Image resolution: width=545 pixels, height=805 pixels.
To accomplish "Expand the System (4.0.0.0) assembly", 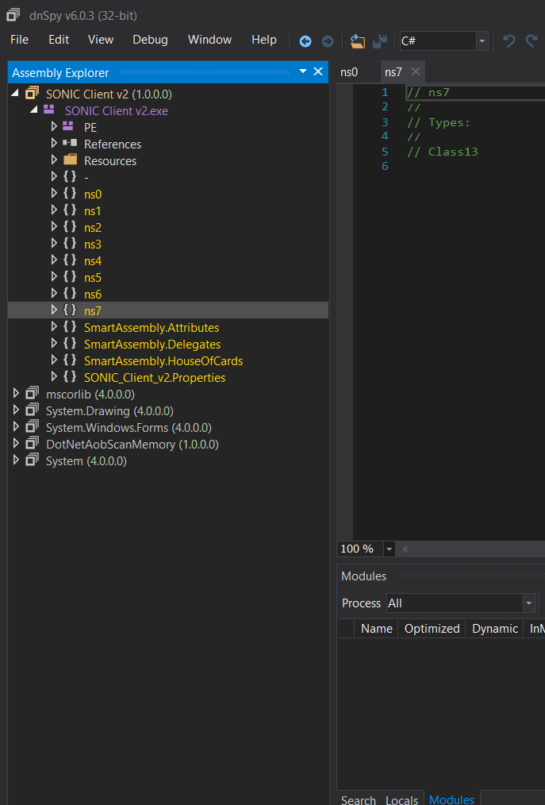I will [x=16, y=460].
